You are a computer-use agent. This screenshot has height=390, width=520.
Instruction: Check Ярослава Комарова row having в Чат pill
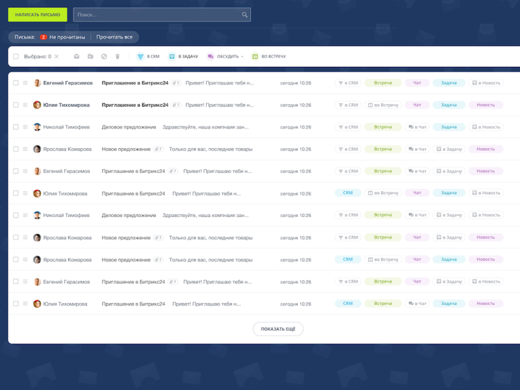tap(16, 149)
